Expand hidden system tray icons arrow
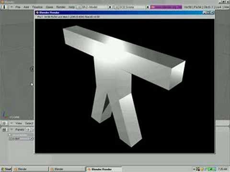230x172 pixels. click(x=194, y=169)
